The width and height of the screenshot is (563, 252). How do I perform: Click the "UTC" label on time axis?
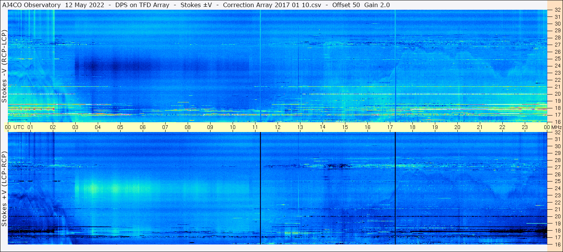click(19, 127)
